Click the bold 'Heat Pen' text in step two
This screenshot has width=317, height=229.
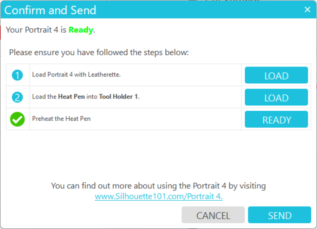click(71, 97)
